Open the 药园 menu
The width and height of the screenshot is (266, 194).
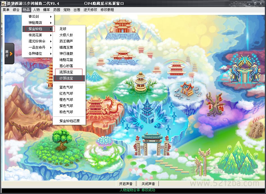pyautogui.click(x=57, y=10)
